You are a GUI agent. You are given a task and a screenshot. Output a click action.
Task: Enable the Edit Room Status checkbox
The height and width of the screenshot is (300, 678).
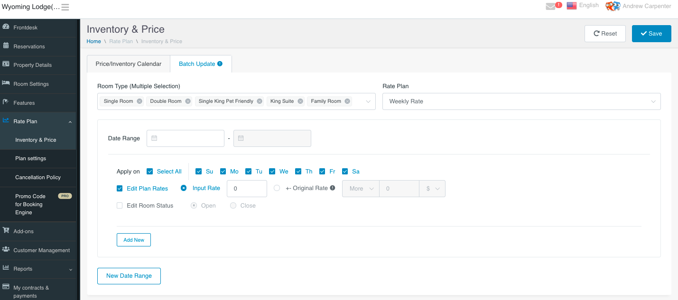pos(120,206)
